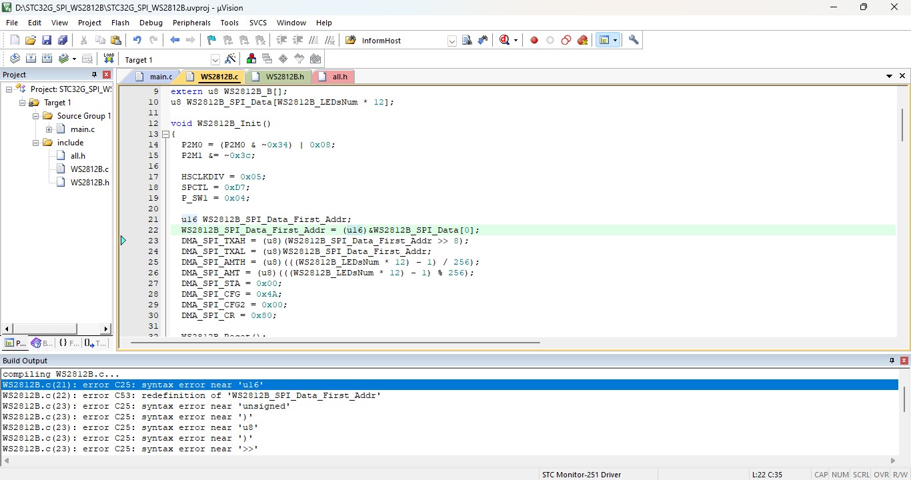Close the Project panel
911x480 pixels.
coord(107,75)
